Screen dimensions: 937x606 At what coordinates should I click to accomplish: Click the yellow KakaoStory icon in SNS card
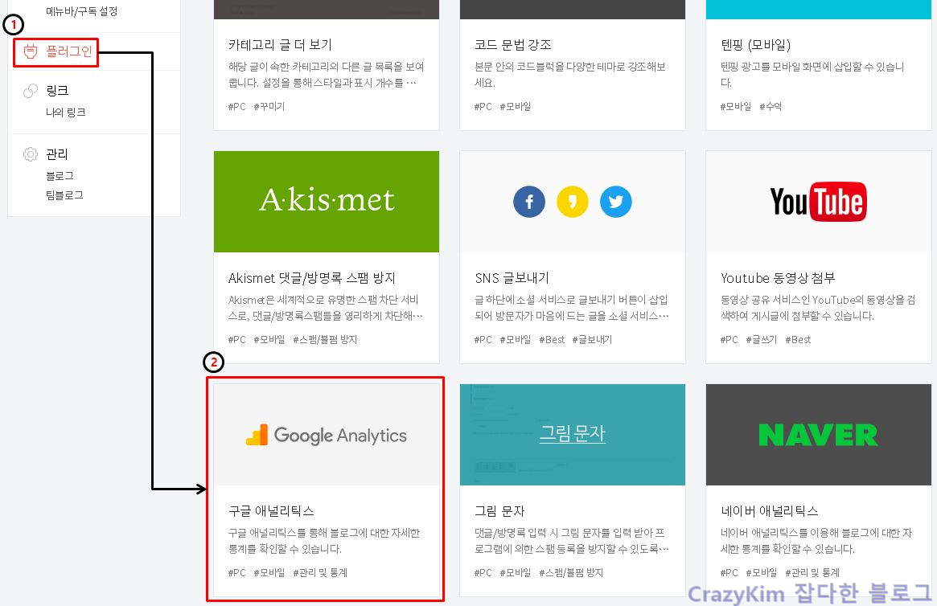click(x=573, y=202)
